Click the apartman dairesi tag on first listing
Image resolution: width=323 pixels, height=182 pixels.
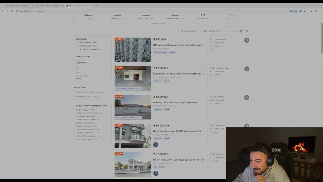[x=160, y=52]
